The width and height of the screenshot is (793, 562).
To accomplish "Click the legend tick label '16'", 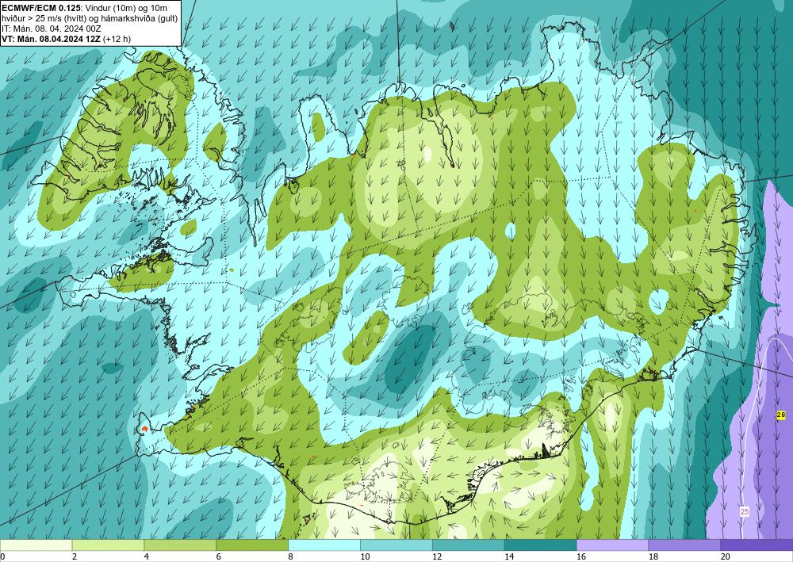I will point(581,557).
